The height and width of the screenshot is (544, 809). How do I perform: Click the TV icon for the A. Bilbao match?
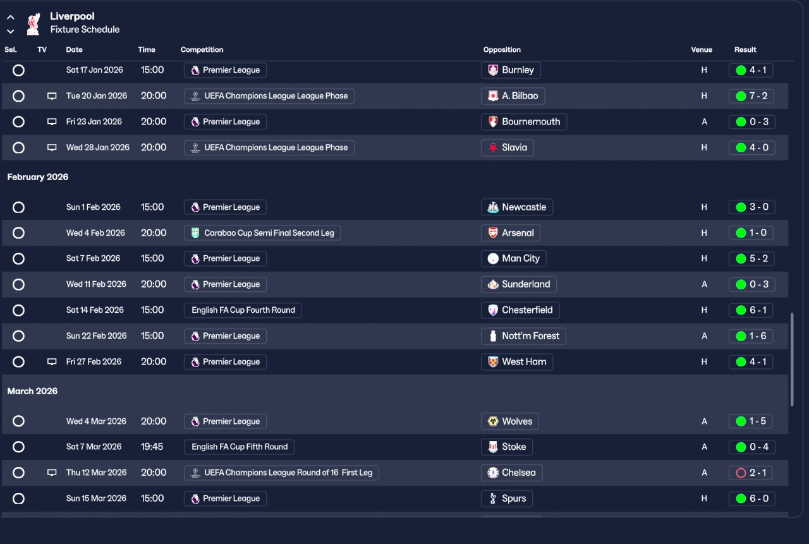click(52, 96)
